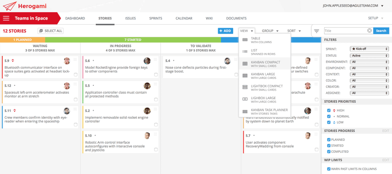392x174 pixels.
Task: Tick the checkbox on story S.9 card
Action: [76, 75]
